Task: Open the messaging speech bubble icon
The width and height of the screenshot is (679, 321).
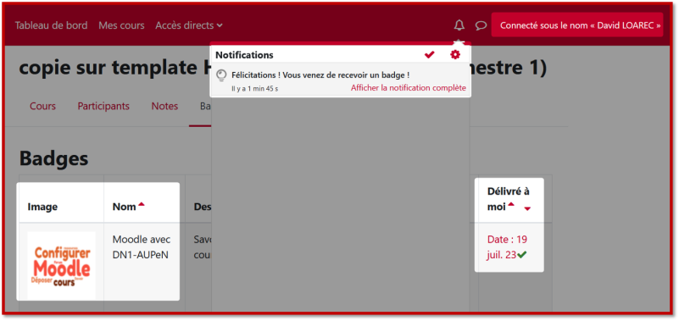Action: pos(481,25)
